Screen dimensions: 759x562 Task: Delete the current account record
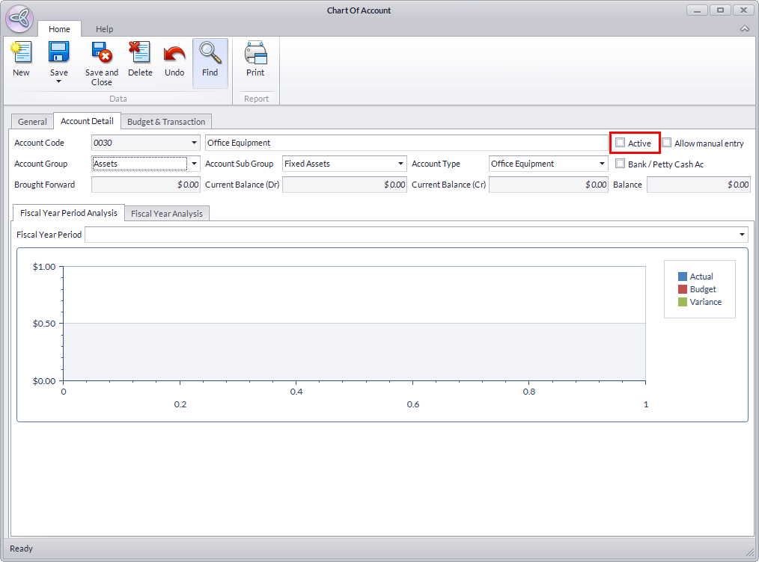(x=139, y=54)
